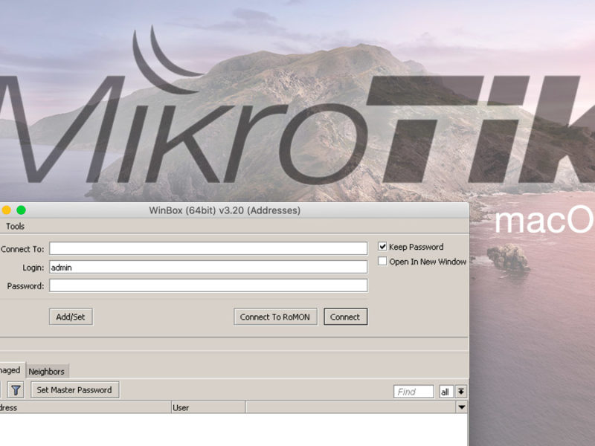Focus the Login field containing admin
This screenshot has height=446, width=595.
[x=208, y=267]
